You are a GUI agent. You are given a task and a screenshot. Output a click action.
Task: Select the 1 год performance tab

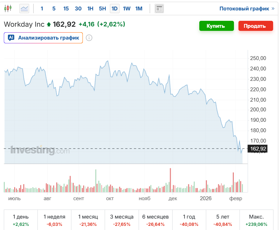189,220
